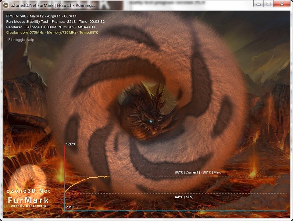Click the oZone3D.Net FurMark title text

53,6
